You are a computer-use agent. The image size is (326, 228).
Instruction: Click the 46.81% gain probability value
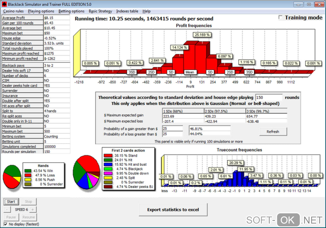point(210,129)
